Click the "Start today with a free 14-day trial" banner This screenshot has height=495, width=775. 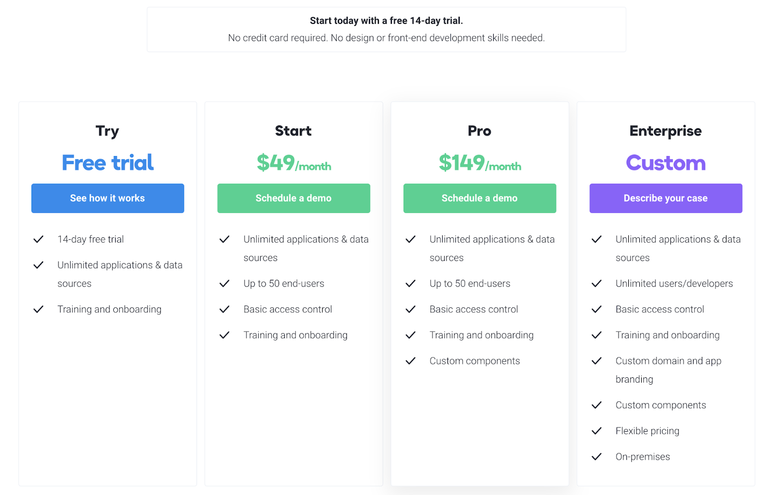click(x=387, y=30)
